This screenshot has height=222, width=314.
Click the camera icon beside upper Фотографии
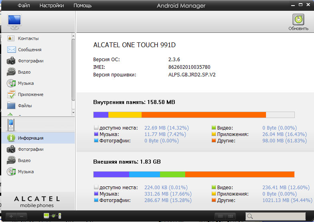[11, 61]
